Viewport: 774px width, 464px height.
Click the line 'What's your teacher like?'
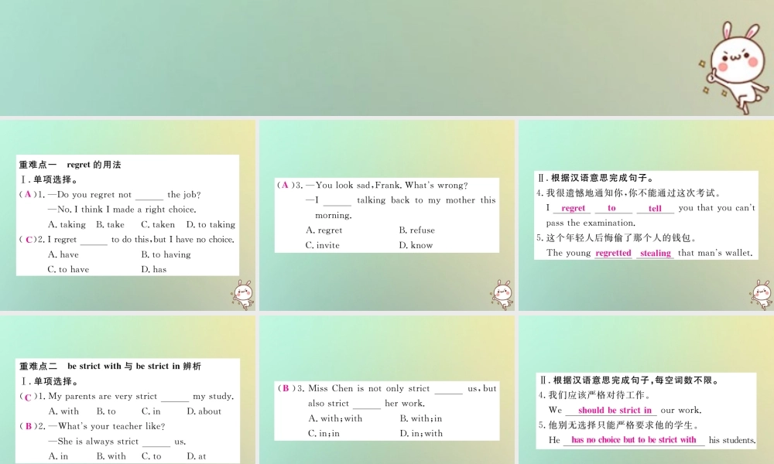[x=106, y=426]
